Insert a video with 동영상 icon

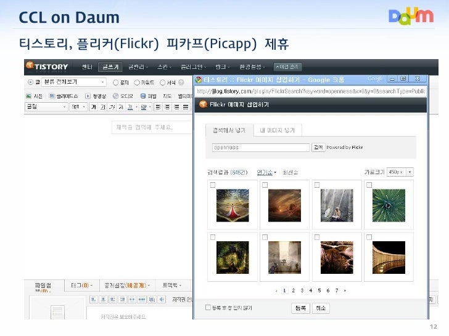coord(88,96)
